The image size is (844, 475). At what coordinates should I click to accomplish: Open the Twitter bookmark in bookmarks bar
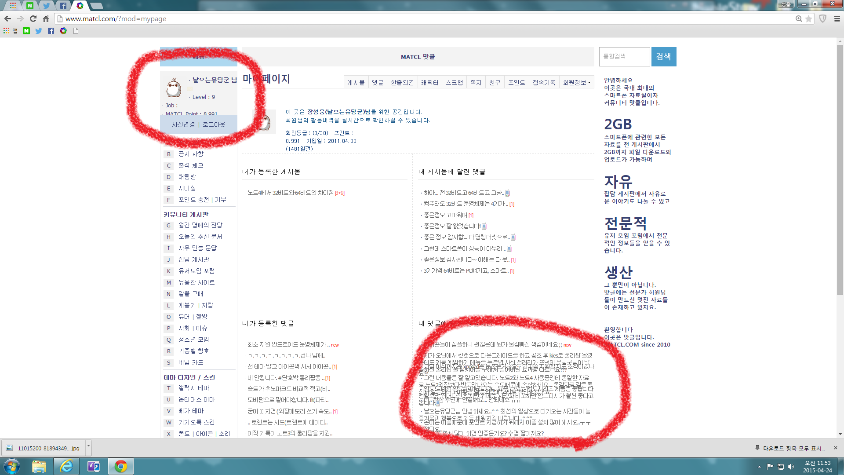tap(39, 31)
